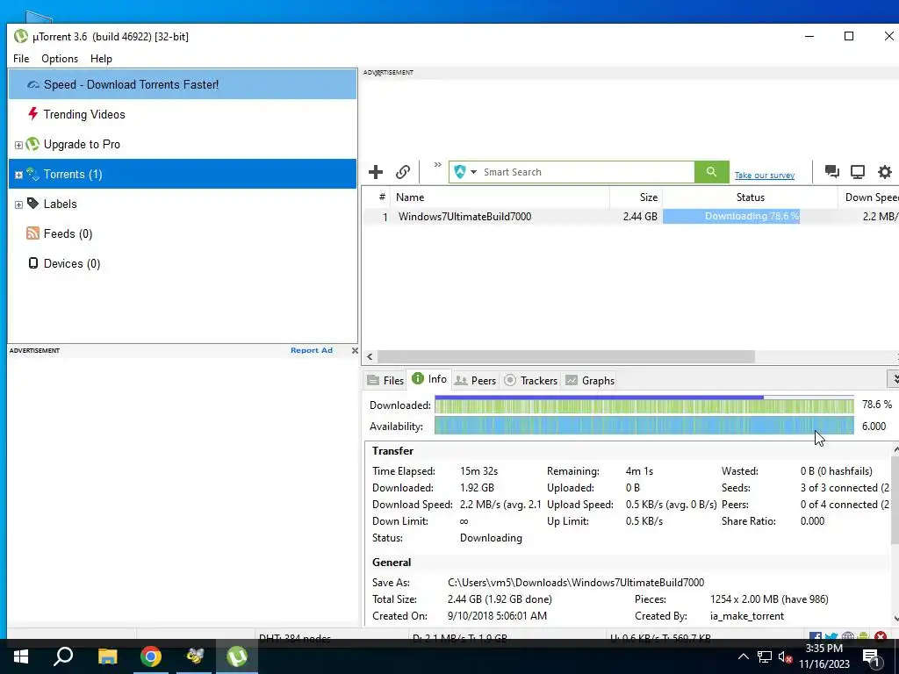Open File Explorer from the taskbar
Viewport: 899px width, 674px height.
pos(107,656)
